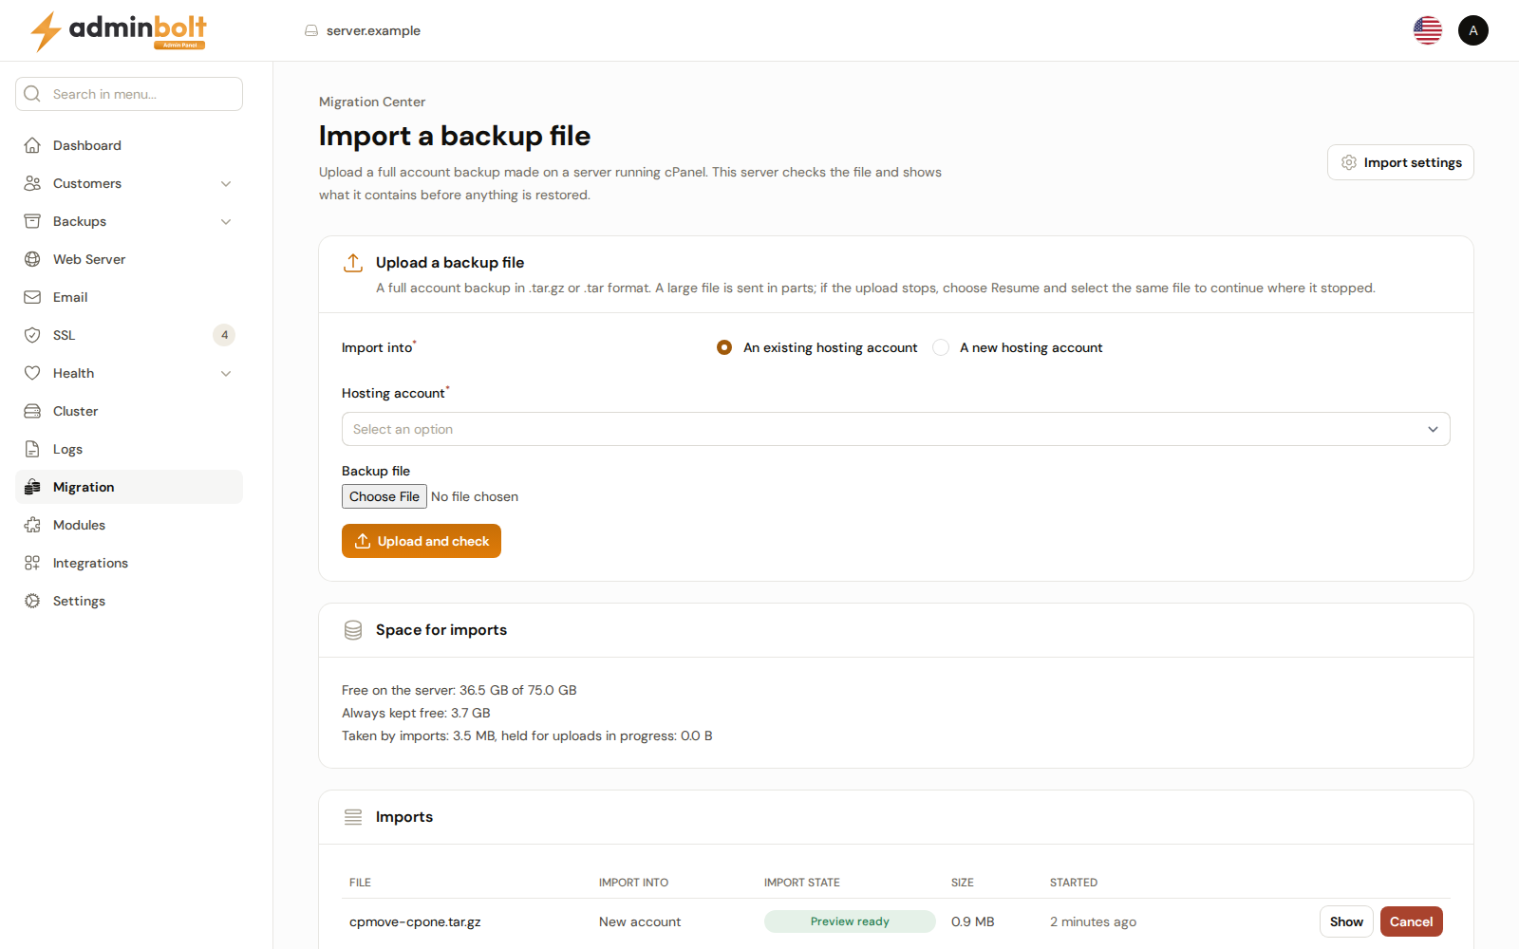Viewport: 1519px width, 949px height.
Task: Click the STARTED column header
Action: (x=1074, y=883)
